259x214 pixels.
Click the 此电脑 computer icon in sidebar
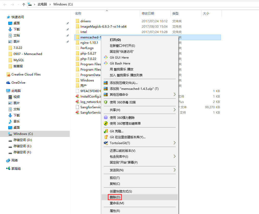8,91
